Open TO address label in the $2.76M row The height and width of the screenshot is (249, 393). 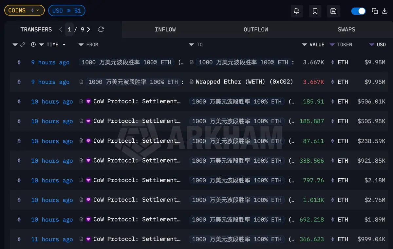(x=237, y=200)
